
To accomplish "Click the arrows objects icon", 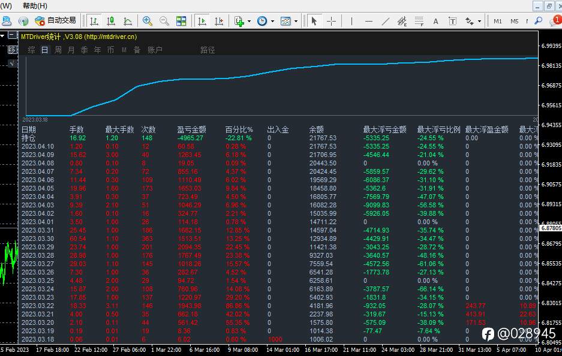I will tap(469, 21).
